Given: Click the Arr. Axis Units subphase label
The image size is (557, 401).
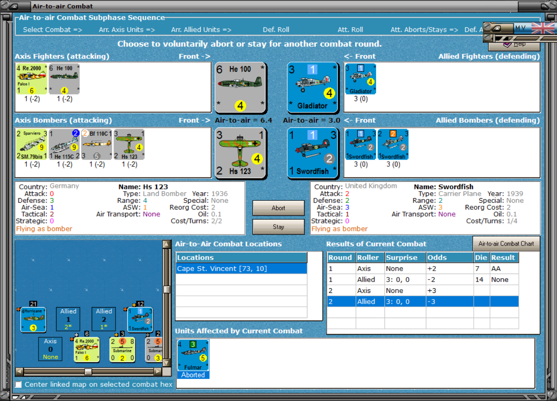Looking at the screenshot, I should point(127,30).
